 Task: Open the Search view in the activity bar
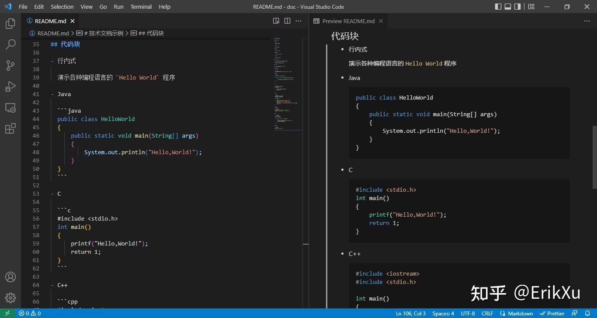pyautogui.click(x=10, y=44)
